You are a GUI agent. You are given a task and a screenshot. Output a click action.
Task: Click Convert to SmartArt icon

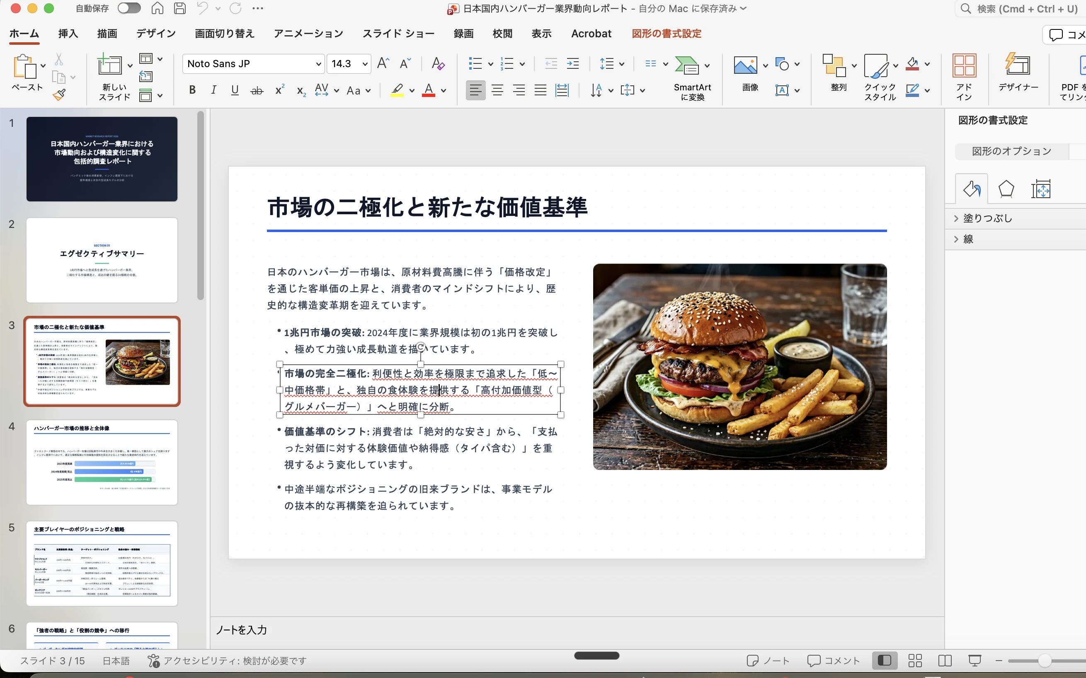coord(687,65)
